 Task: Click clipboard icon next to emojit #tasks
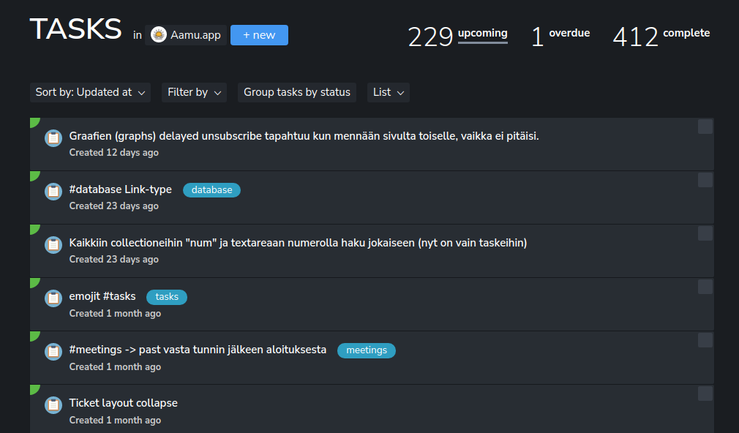click(53, 298)
